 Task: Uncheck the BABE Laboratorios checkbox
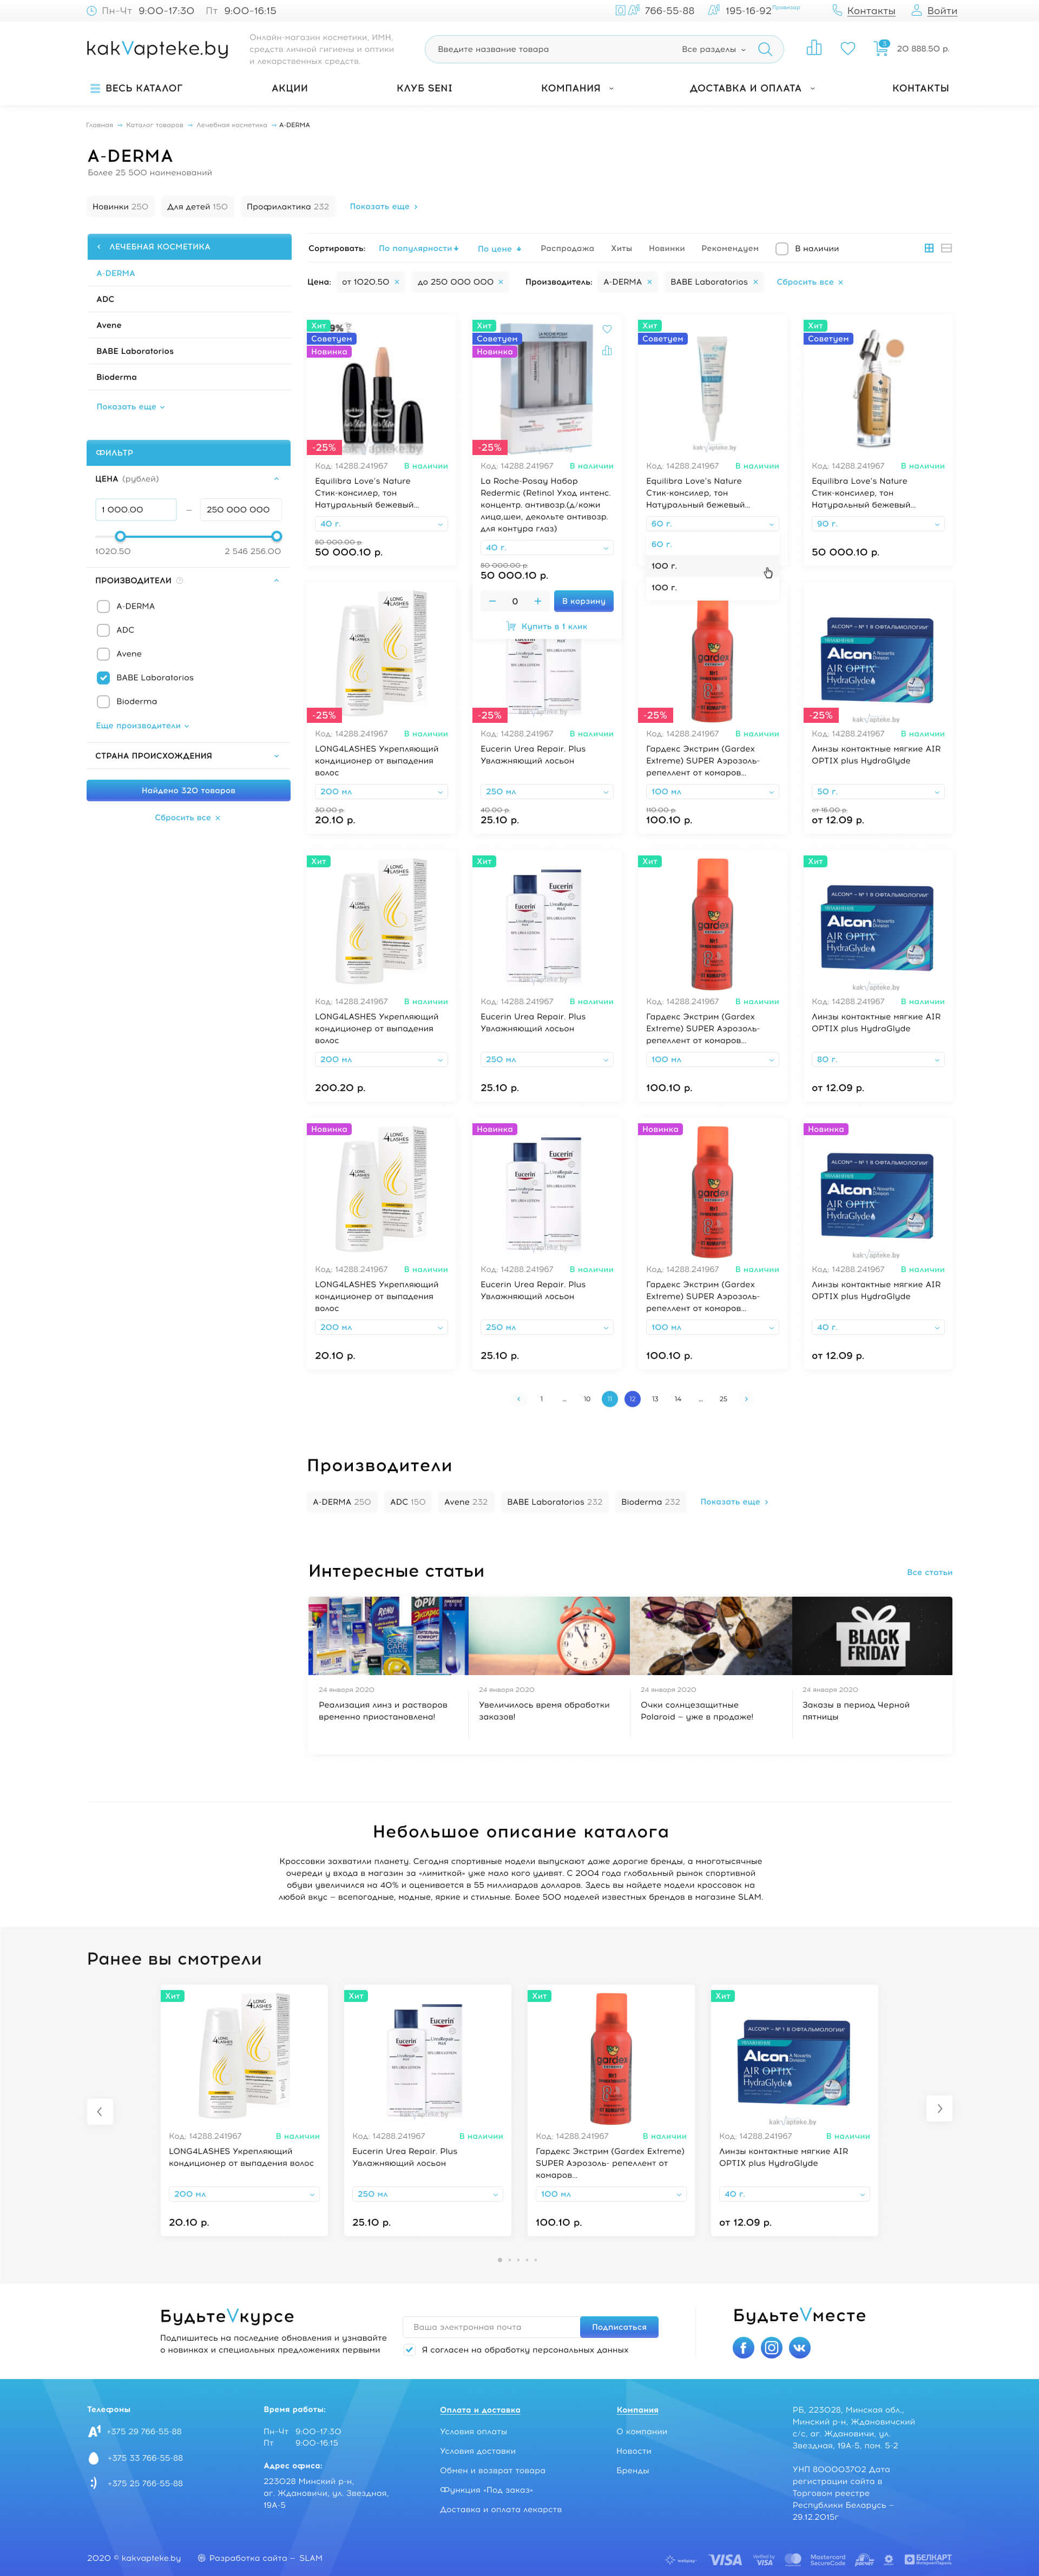pyautogui.click(x=103, y=677)
